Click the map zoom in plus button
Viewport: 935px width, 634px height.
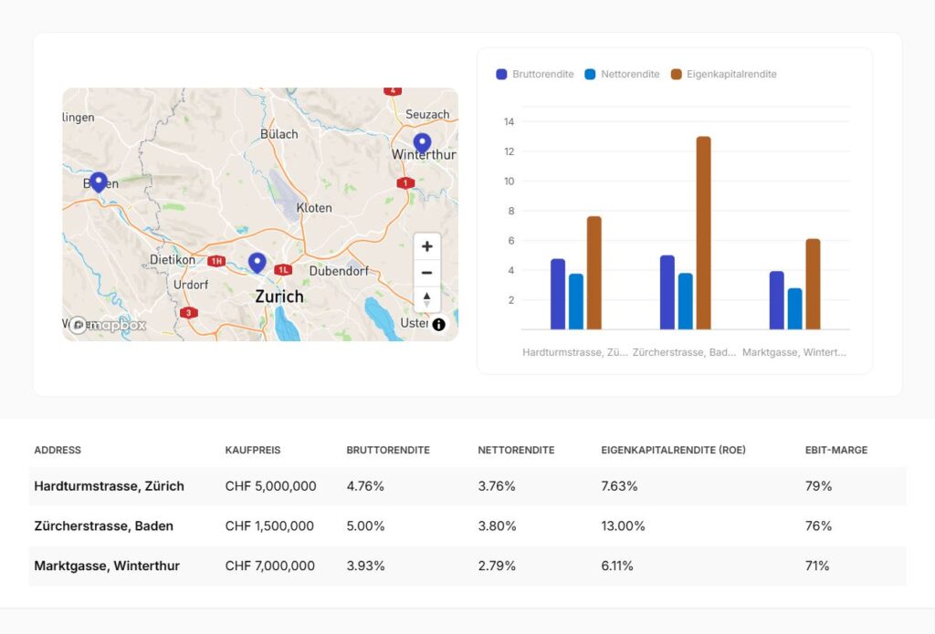(426, 246)
